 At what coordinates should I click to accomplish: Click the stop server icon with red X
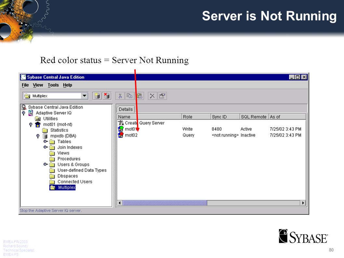pos(107,96)
